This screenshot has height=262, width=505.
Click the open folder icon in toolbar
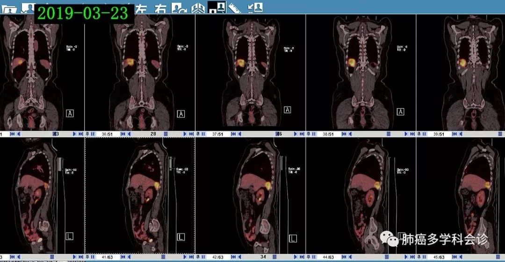[x=9, y=8]
